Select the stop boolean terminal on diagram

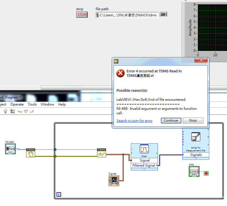[x=194, y=171]
